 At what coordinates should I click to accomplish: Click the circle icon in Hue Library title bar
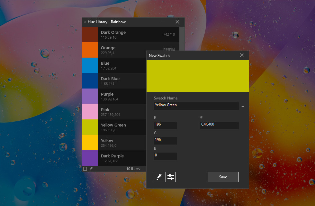coord(85,22)
